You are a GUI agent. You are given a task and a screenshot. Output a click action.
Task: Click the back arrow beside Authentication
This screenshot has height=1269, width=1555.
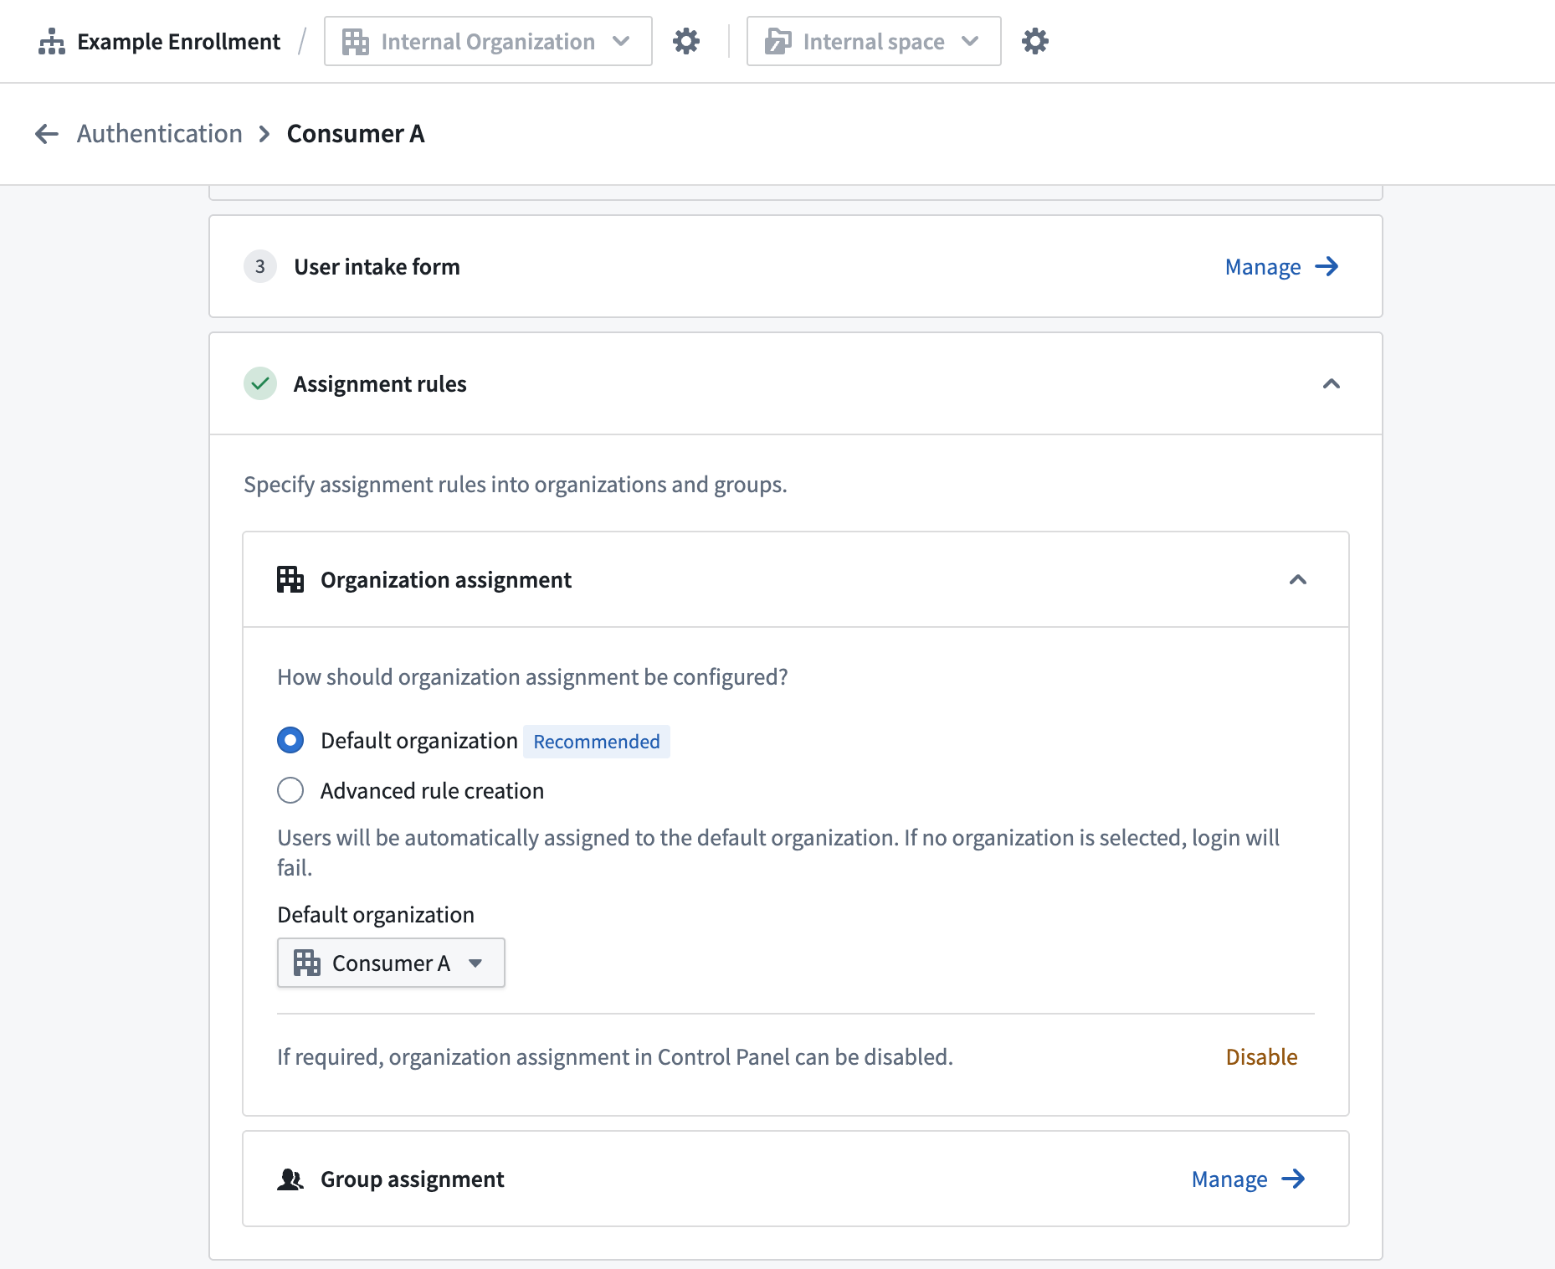[47, 134]
